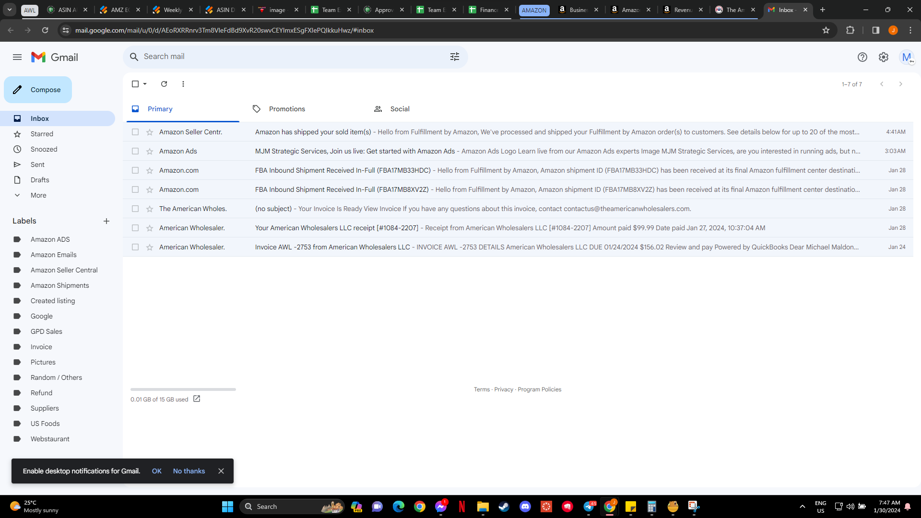
Task: Check the Invoice AWL -2753 email checkbox
Action: point(135,247)
